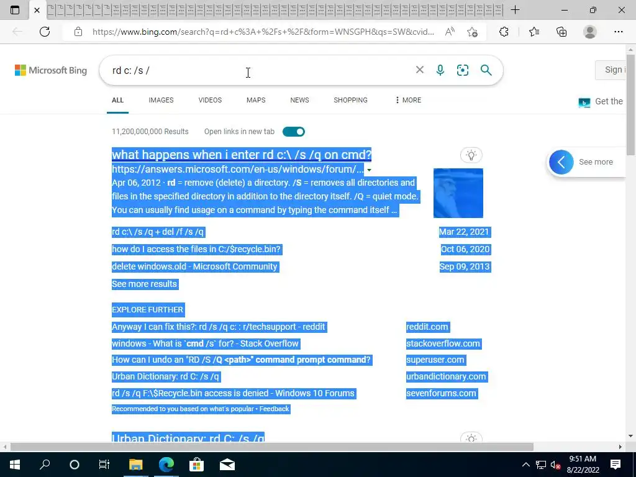Viewport: 636px width, 477px height.
Task: Open 'Urban Dictionary: rd C: /s /q' explore link
Action: click(165, 376)
